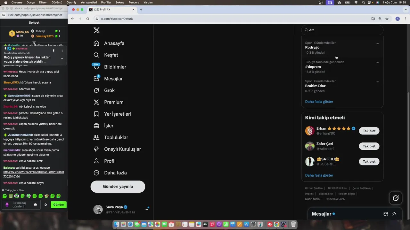Open Trash in Dock
Screen dimensions: 410x230
point(293,225)
